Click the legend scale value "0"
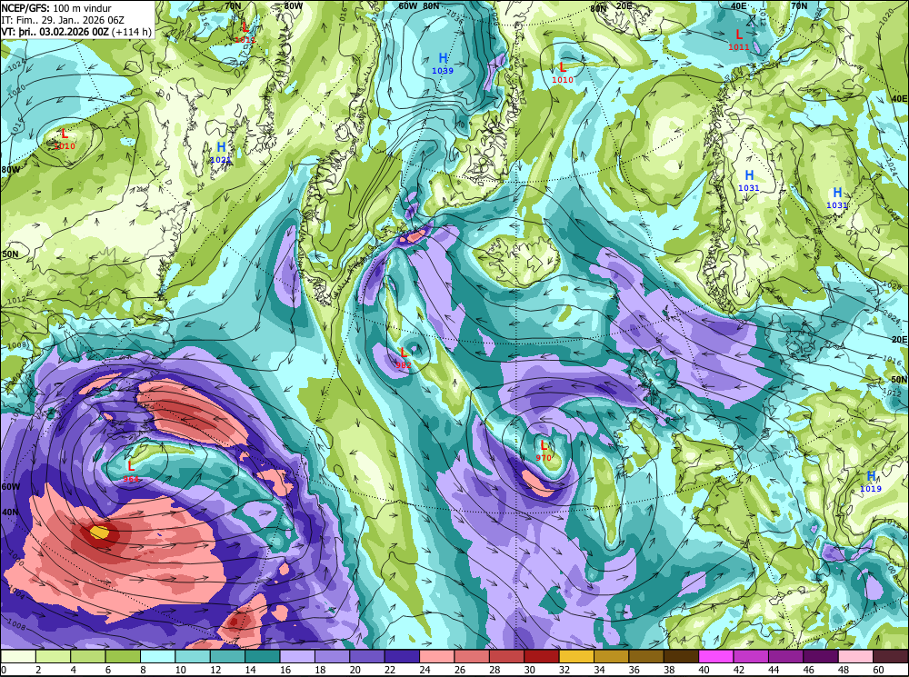909x677 pixels. coord(4,670)
